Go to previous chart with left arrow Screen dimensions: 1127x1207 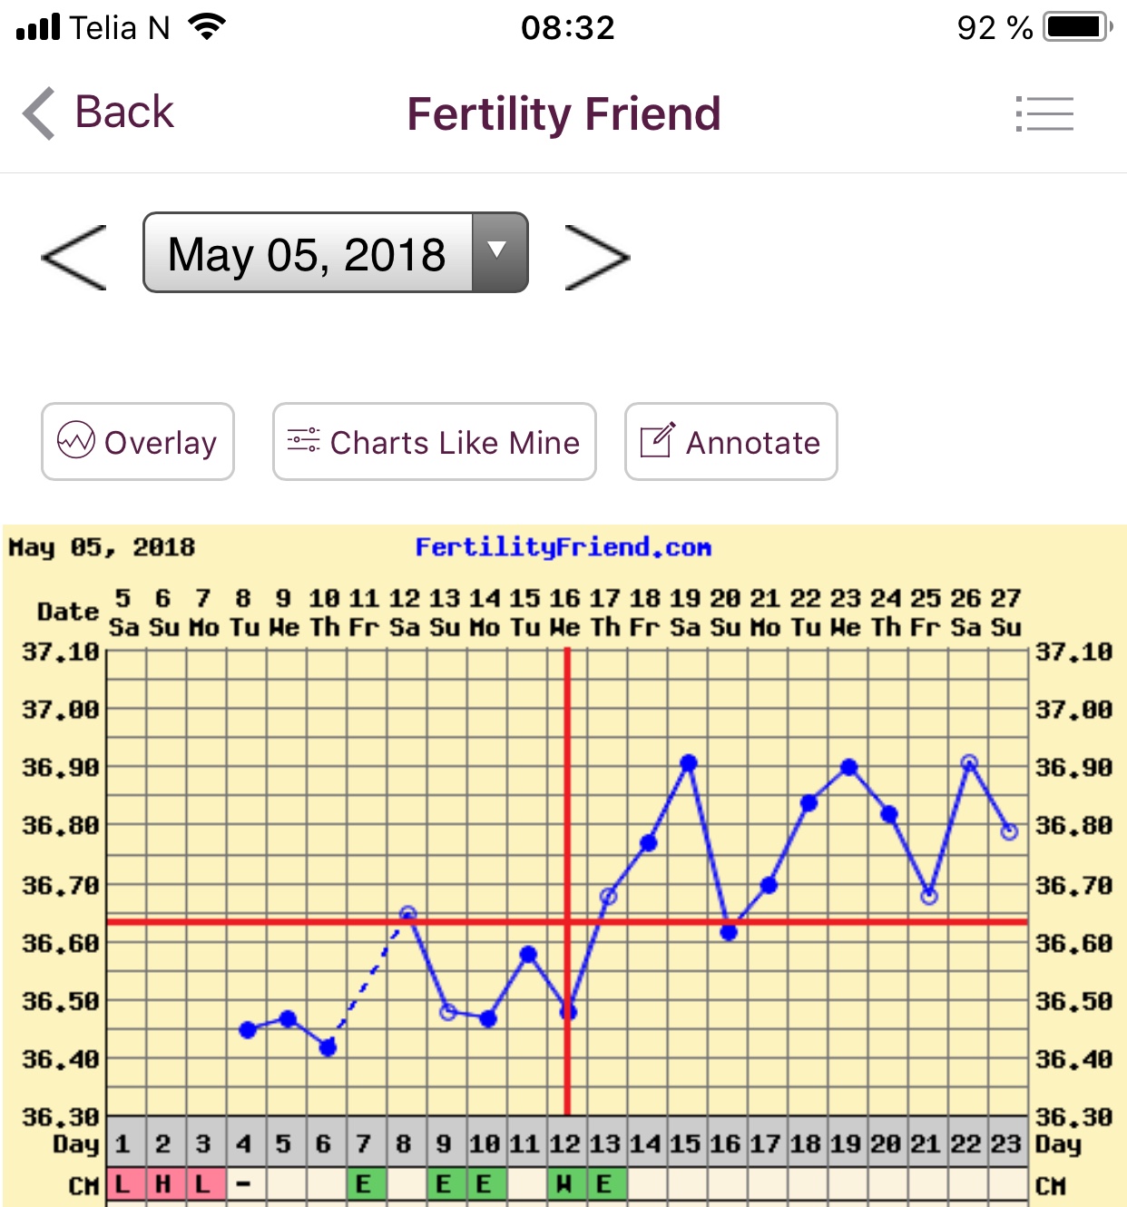(74, 258)
